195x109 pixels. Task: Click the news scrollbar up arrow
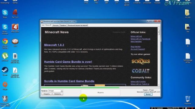tap(159, 28)
